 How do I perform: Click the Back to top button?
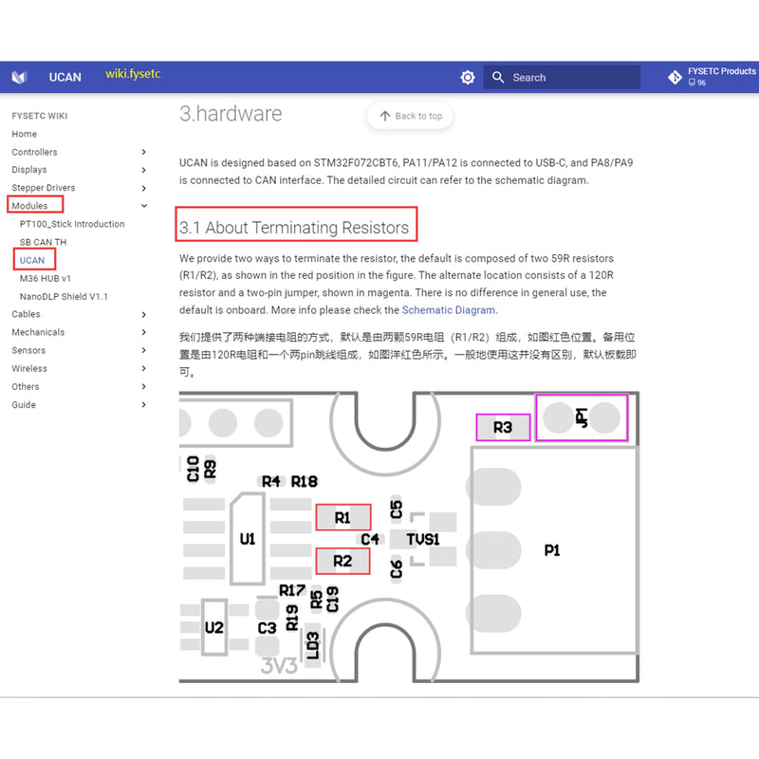pyautogui.click(x=410, y=116)
